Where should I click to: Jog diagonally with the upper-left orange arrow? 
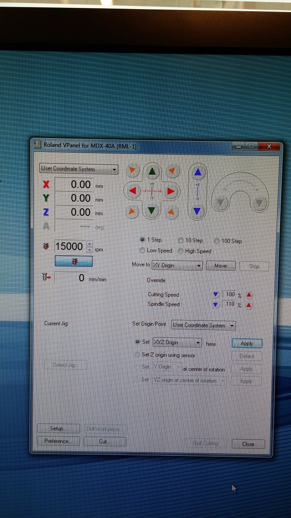coord(132,170)
